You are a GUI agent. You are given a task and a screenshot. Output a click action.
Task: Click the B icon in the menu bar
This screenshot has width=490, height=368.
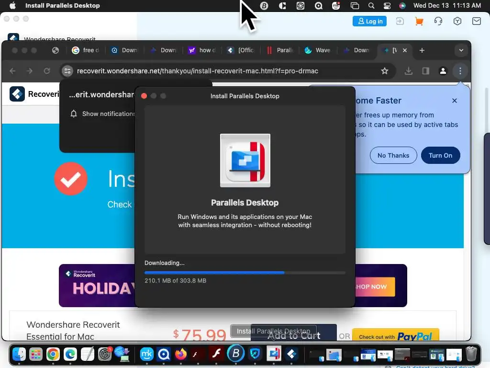[x=264, y=6]
